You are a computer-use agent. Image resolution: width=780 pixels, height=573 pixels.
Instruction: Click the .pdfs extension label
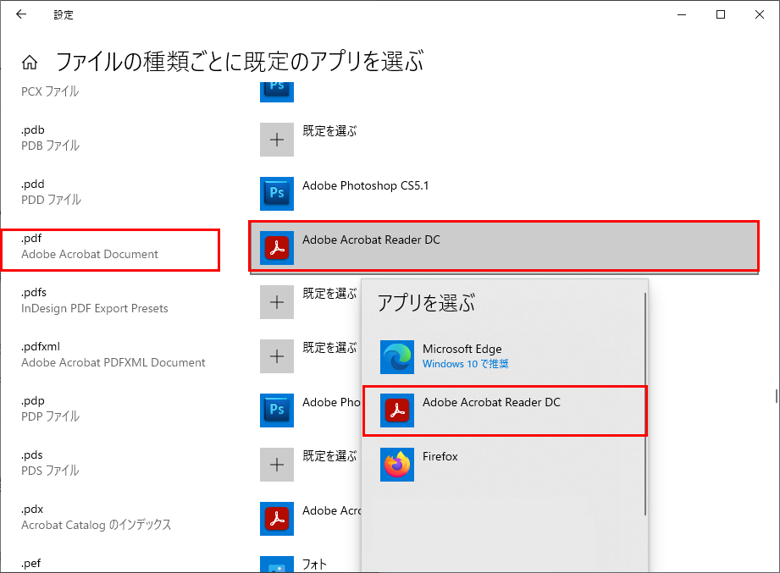point(33,293)
